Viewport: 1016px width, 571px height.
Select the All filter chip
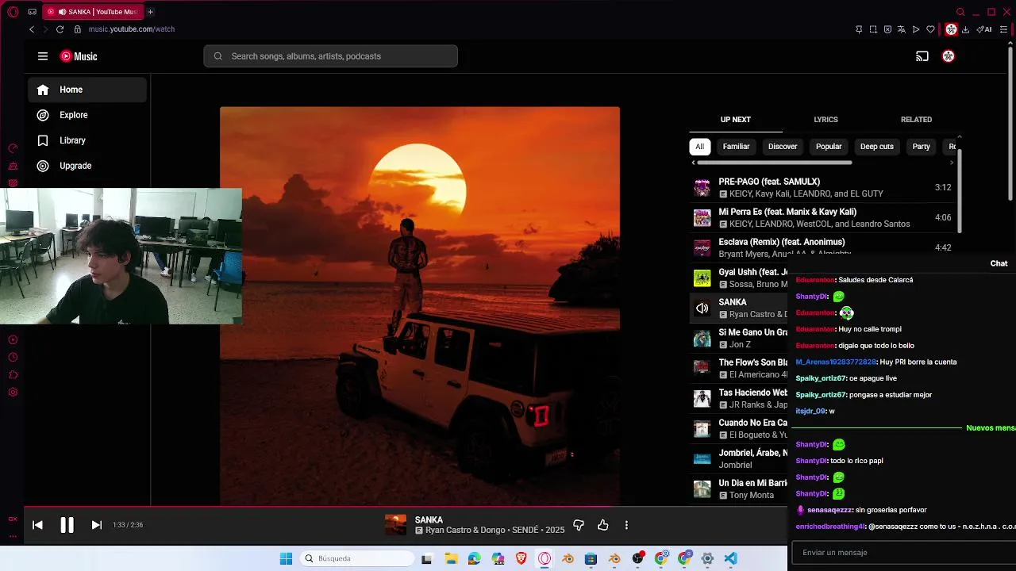699,147
